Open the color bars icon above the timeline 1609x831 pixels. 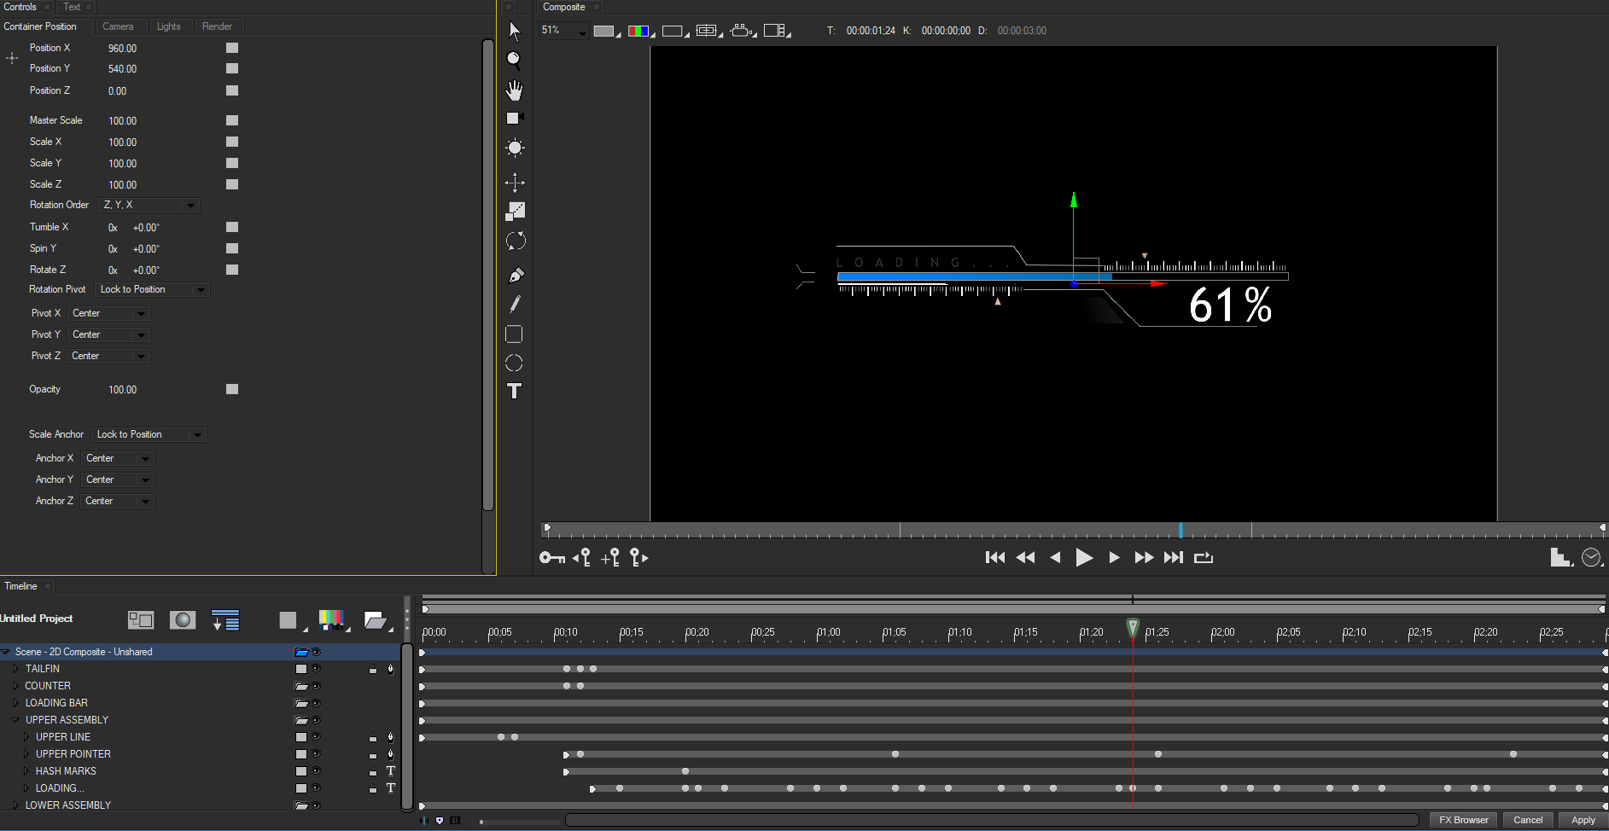click(332, 620)
